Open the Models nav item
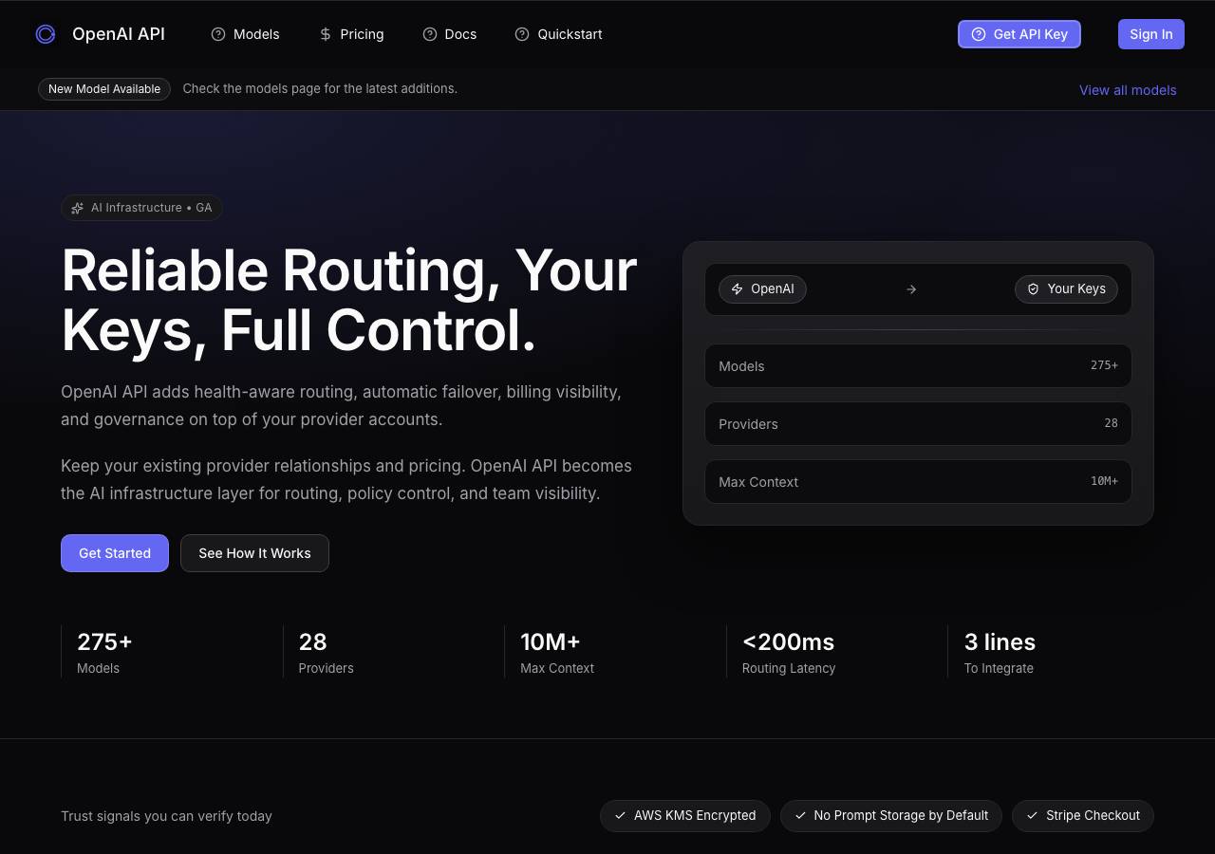 point(245,34)
